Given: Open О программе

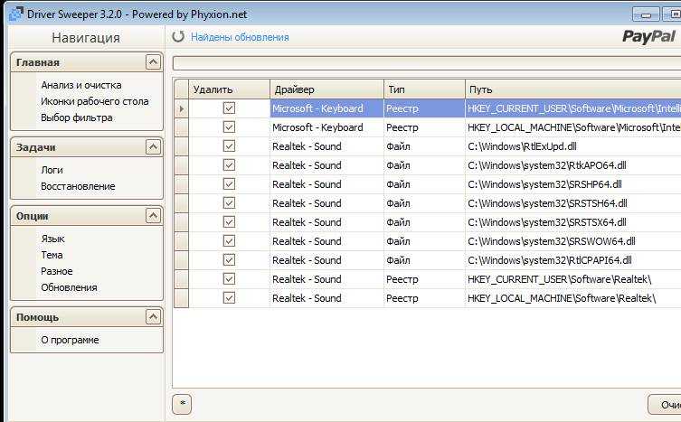Looking at the screenshot, I should (70, 340).
